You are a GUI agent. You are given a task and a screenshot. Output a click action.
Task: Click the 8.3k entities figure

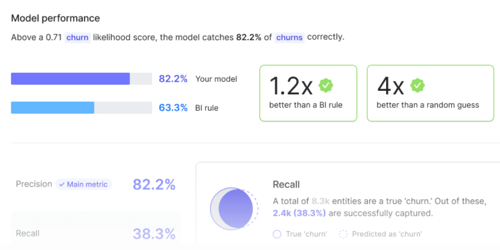coord(322,201)
